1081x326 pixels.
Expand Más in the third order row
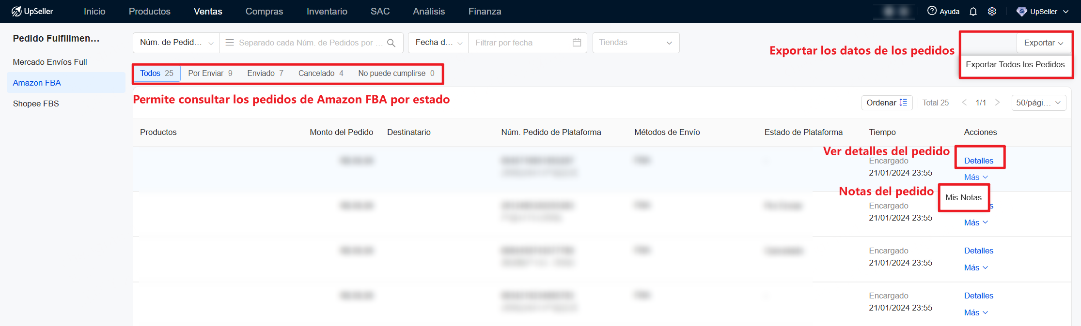point(975,267)
